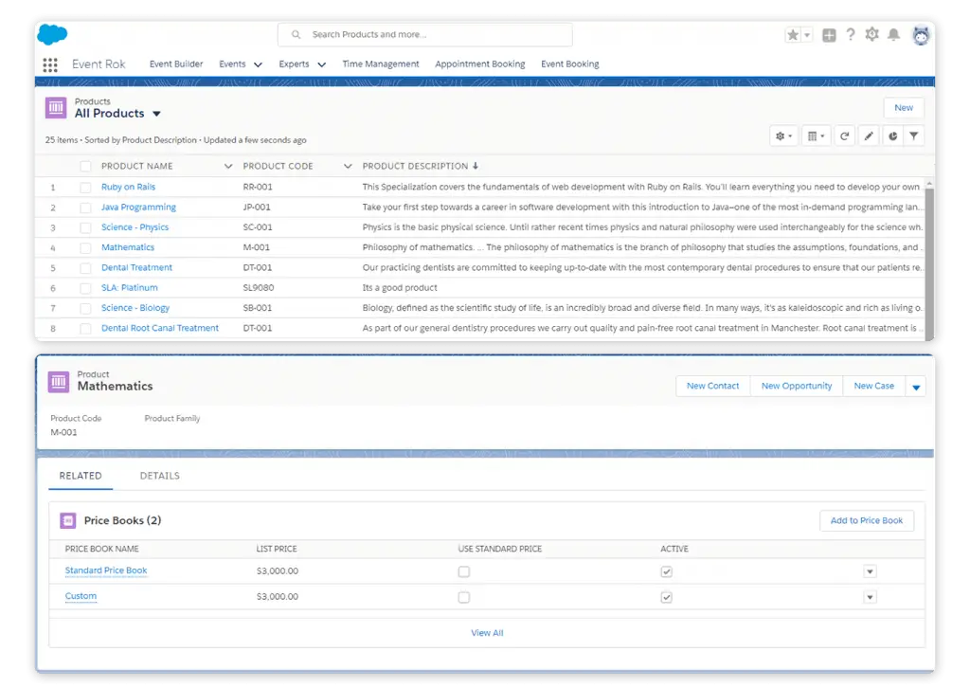Expand the Experts nav menu chevron
The height and width of the screenshot is (688, 970).
(322, 64)
